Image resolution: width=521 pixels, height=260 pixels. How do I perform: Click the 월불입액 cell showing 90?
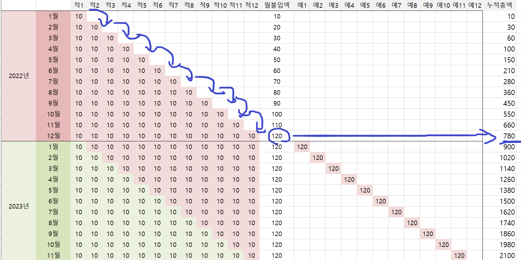(277, 103)
